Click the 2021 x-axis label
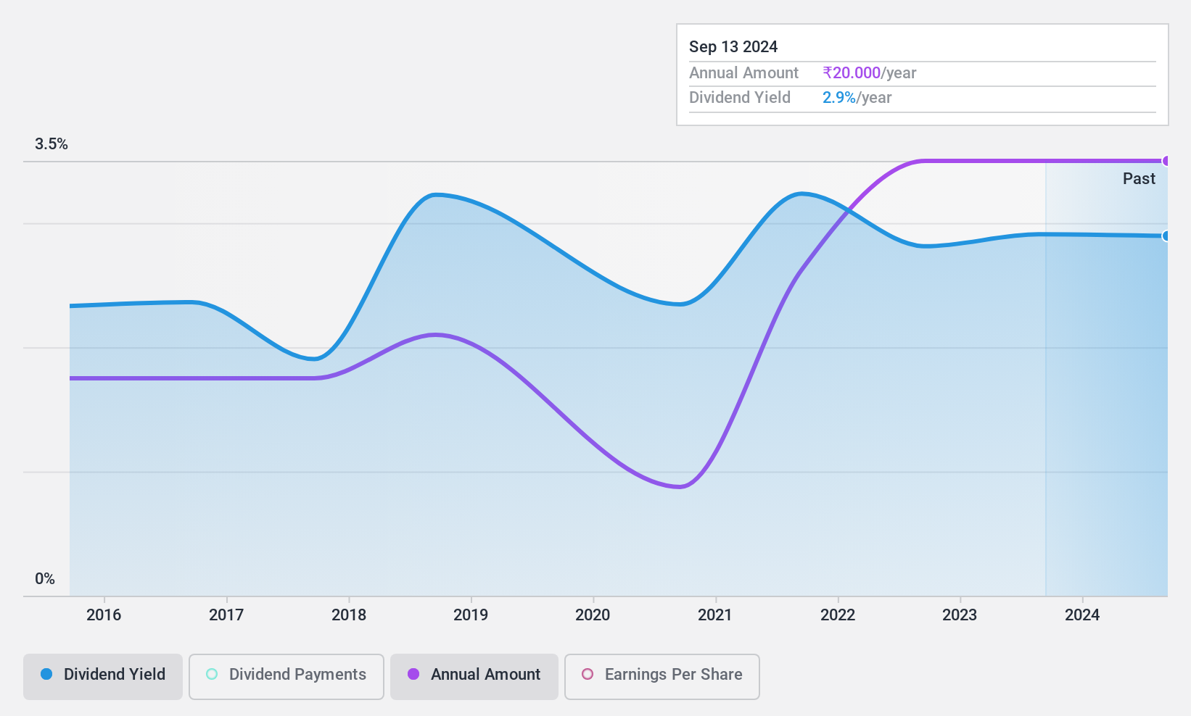 click(715, 615)
